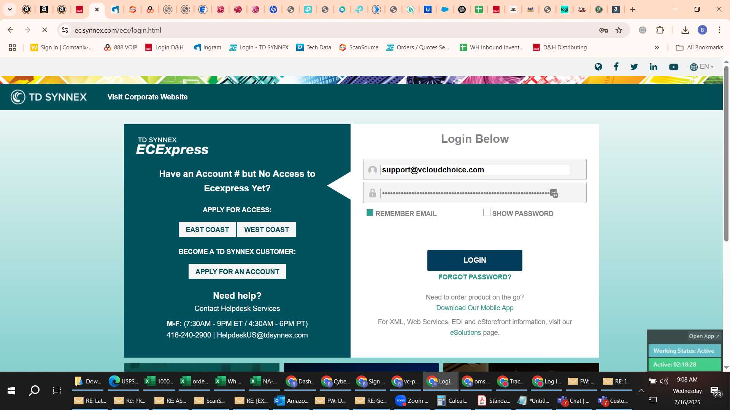Open the Apps grid bookmark icon

pyautogui.click(x=12, y=47)
